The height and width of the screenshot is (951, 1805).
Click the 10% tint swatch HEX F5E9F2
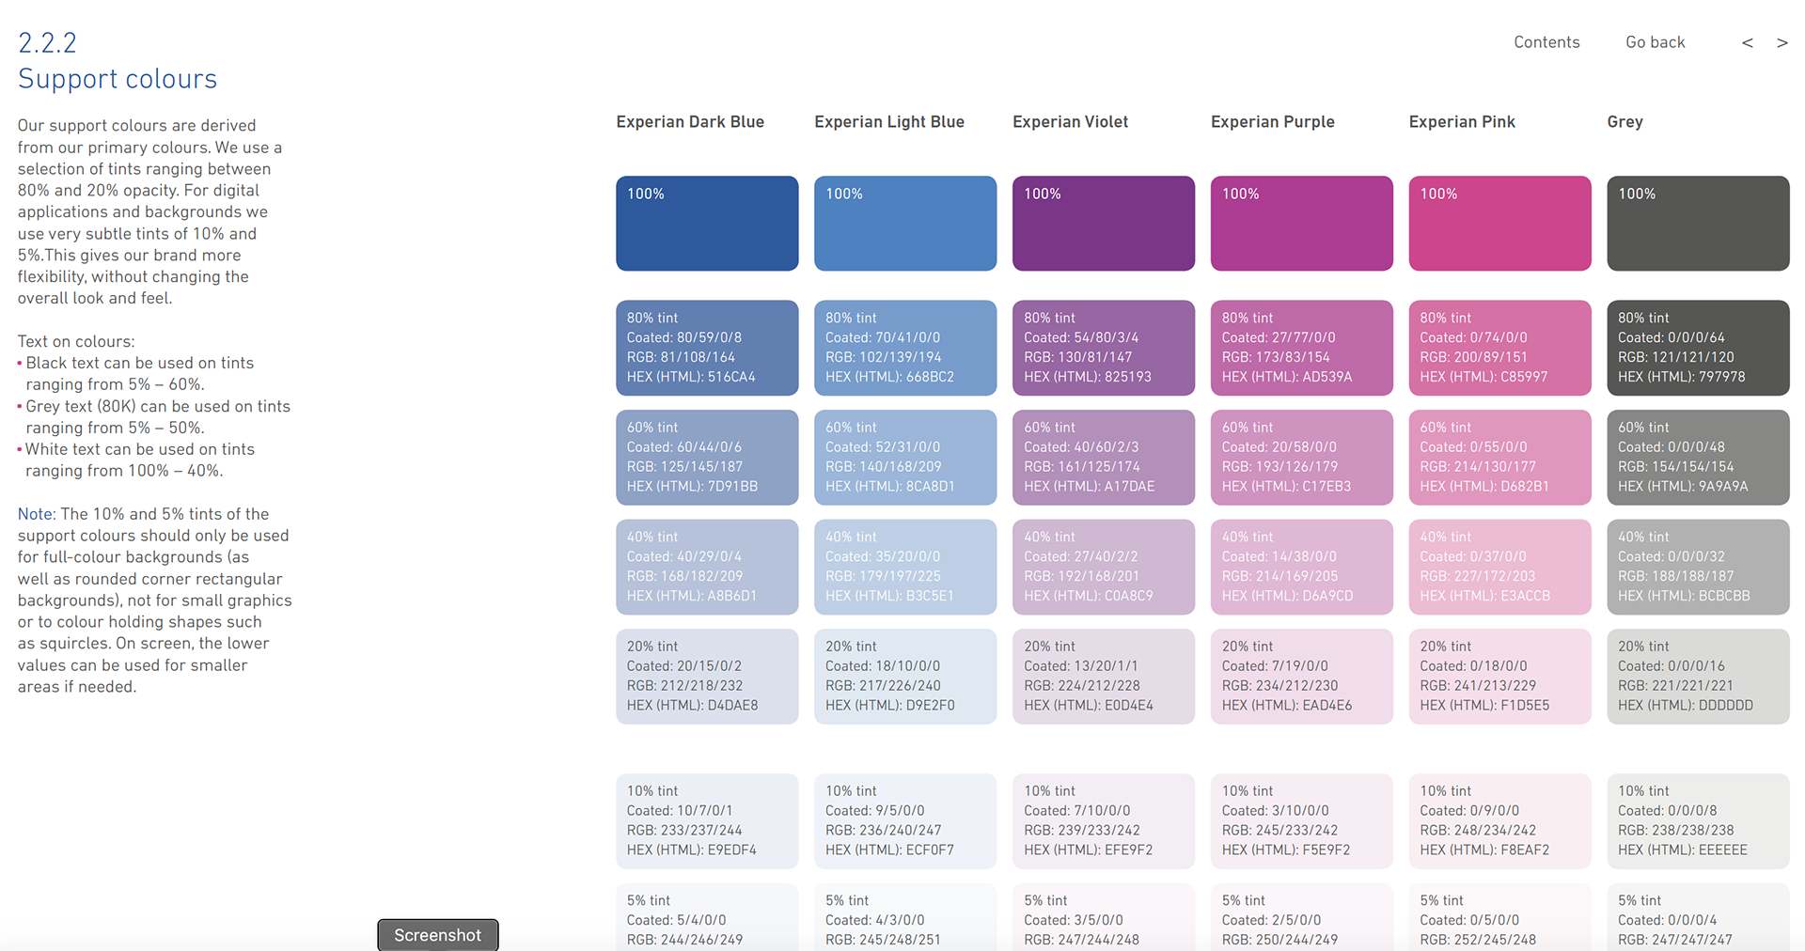point(1302,821)
